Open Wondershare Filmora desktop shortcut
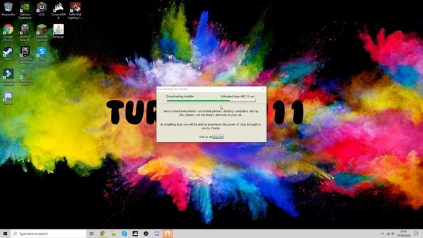 click(9, 77)
